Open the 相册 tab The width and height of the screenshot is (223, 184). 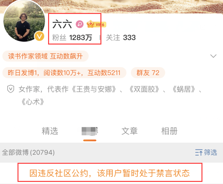click(x=169, y=131)
